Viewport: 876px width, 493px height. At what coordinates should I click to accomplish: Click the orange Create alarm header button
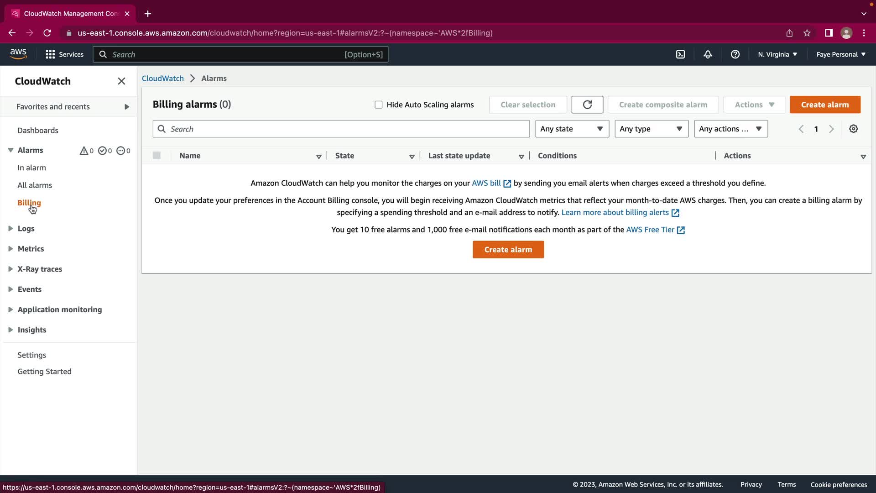pos(824,105)
